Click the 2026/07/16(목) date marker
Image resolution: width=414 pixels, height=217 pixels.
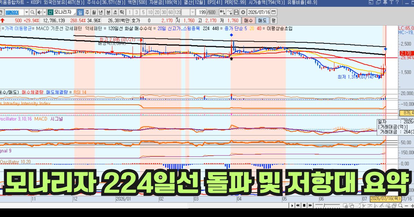pos(385,199)
